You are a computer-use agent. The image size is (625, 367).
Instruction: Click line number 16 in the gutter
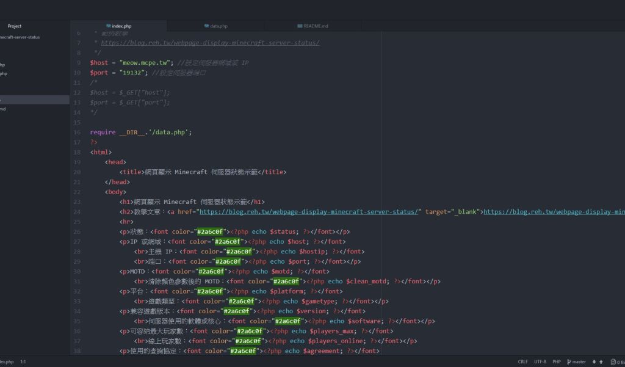pyautogui.click(x=77, y=133)
